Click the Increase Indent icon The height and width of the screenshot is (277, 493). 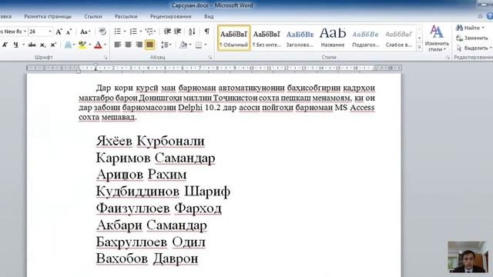click(x=178, y=32)
